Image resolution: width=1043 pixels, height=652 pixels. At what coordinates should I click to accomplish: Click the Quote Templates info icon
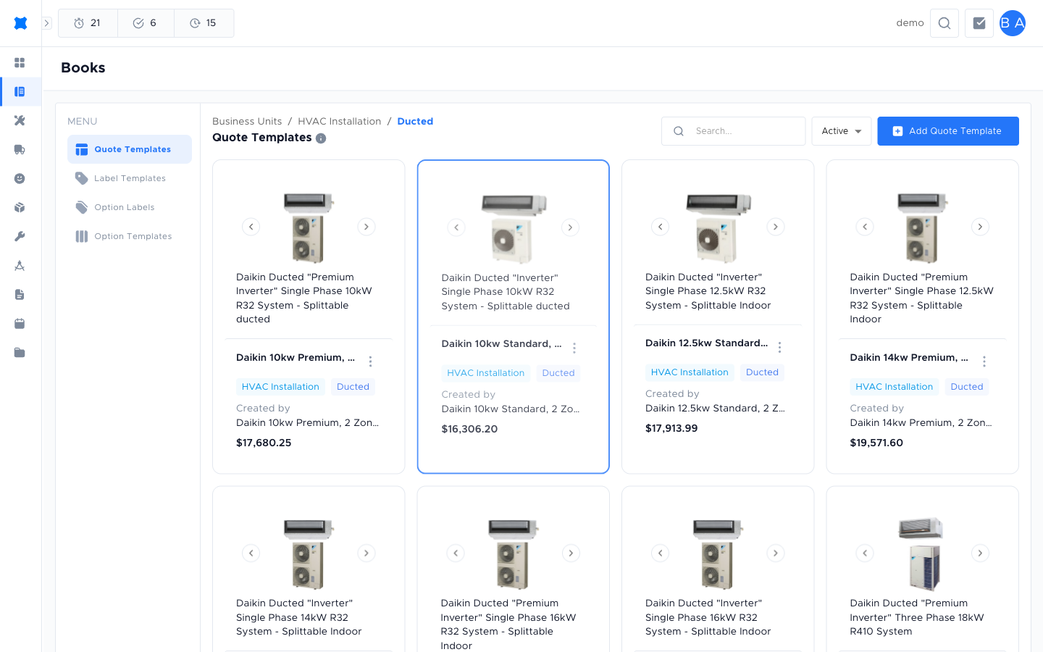pos(321,138)
